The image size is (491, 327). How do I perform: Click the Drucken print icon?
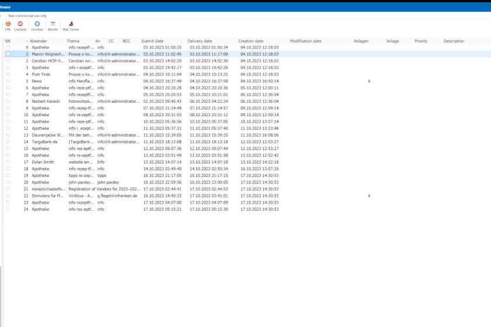coord(37,26)
